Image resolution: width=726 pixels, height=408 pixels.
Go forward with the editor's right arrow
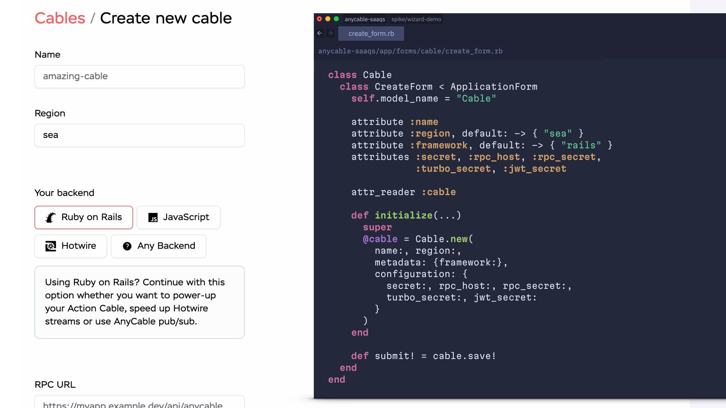[330, 33]
